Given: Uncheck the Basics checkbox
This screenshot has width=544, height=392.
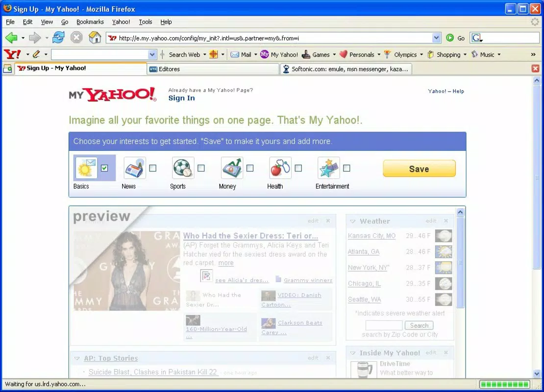Looking at the screenshot, I should [104, 168].
